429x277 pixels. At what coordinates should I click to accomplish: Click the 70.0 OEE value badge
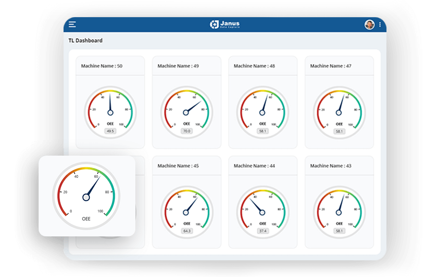coord(186,131)
